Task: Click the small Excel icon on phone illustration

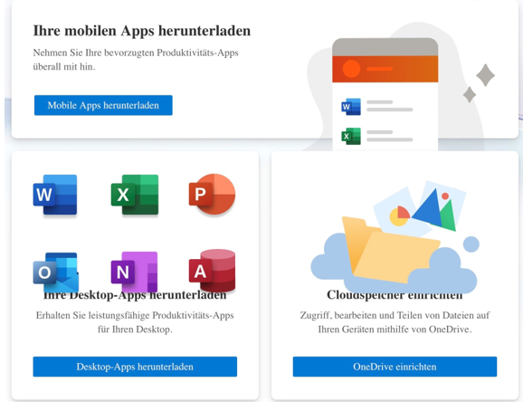Action: tap(351, 136)
